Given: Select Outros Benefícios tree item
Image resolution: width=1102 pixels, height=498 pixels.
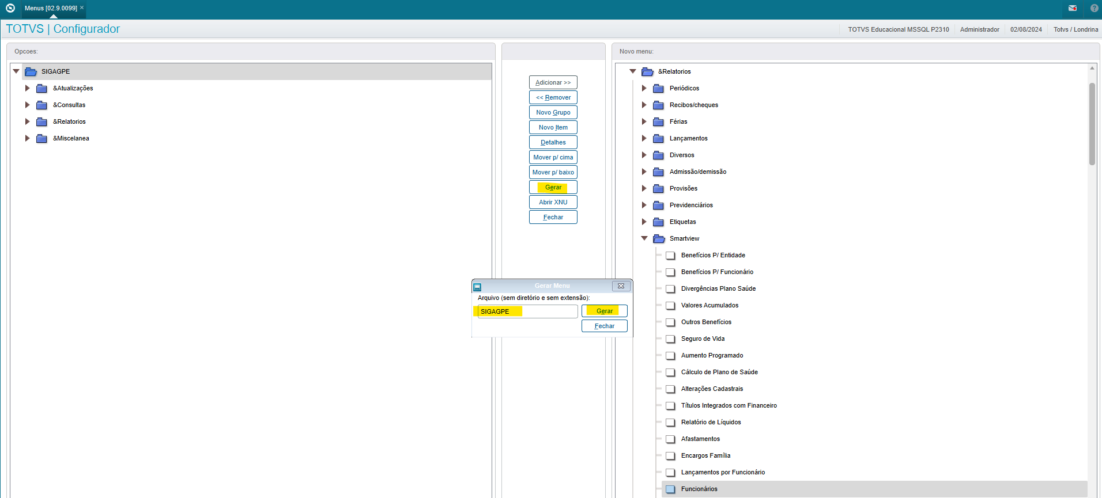Looking at the screenshot, I should point(706,322).
